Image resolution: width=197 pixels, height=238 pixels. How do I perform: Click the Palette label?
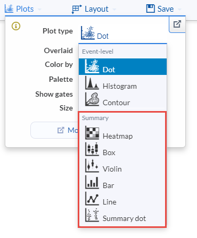[x=61, y=79]
